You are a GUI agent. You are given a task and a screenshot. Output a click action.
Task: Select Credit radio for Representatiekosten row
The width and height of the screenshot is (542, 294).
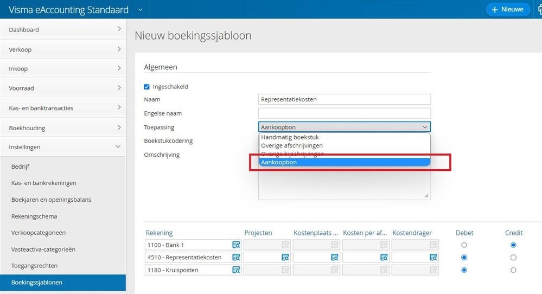coord(513,258)
